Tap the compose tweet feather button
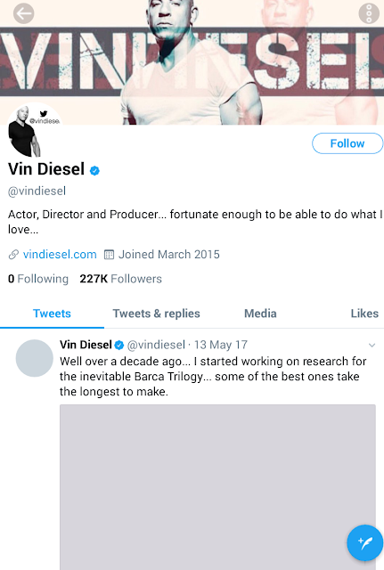 [x=364, y=543]
